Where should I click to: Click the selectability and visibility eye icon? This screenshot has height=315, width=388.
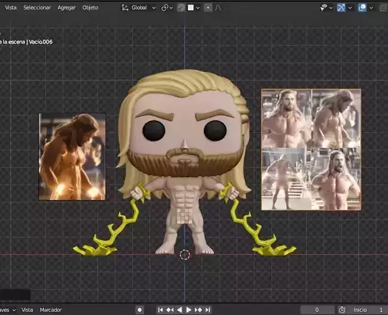pos(324,8)
